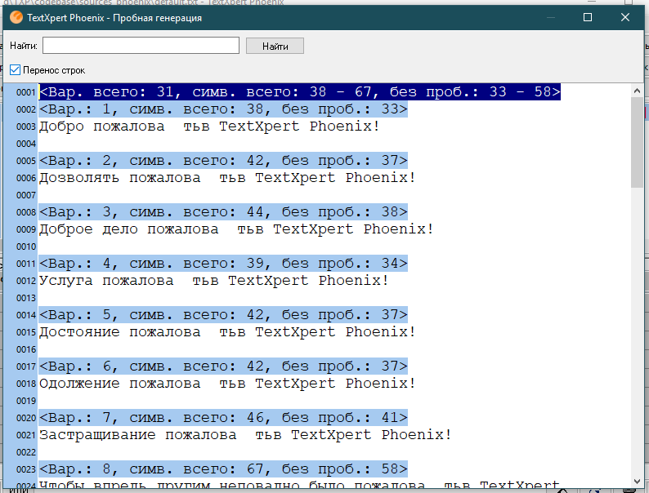This screenshot has width=649, height=493.
Task: Click the TextXpert Phoenix orange app icon
Action: pyautogui.click(x=16, y=17)
